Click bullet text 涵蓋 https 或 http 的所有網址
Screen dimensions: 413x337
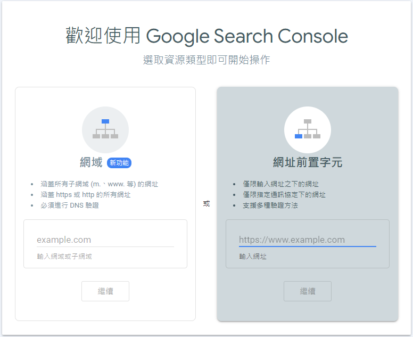pos(86,195)
